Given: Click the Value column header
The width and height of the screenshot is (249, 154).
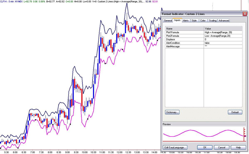Looking at the screenshot, I should coord(223,29).
